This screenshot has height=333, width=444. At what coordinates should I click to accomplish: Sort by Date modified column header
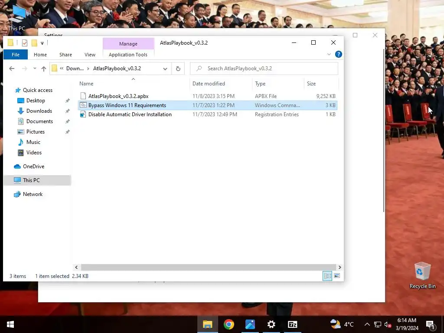[221, 84]
